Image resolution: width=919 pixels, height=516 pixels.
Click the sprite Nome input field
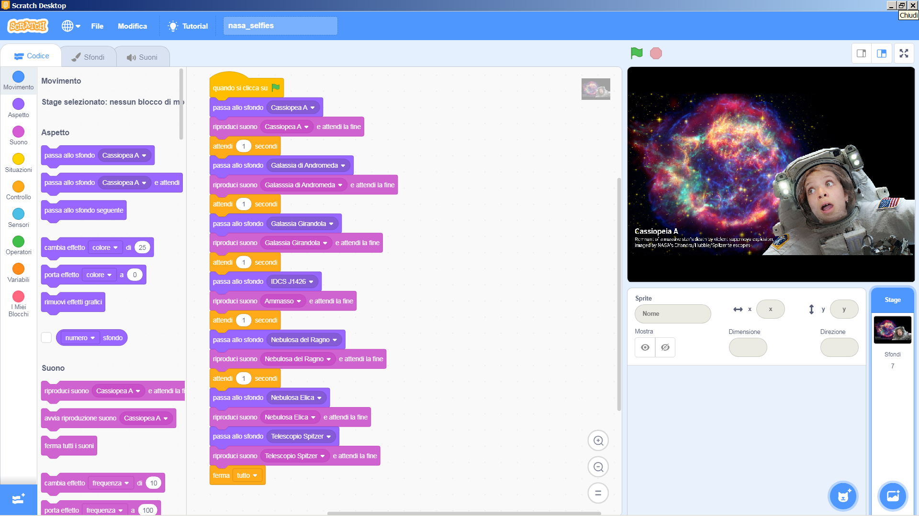click(672, 313)
